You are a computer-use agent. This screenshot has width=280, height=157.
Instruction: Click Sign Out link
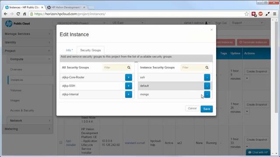point(221,23)
